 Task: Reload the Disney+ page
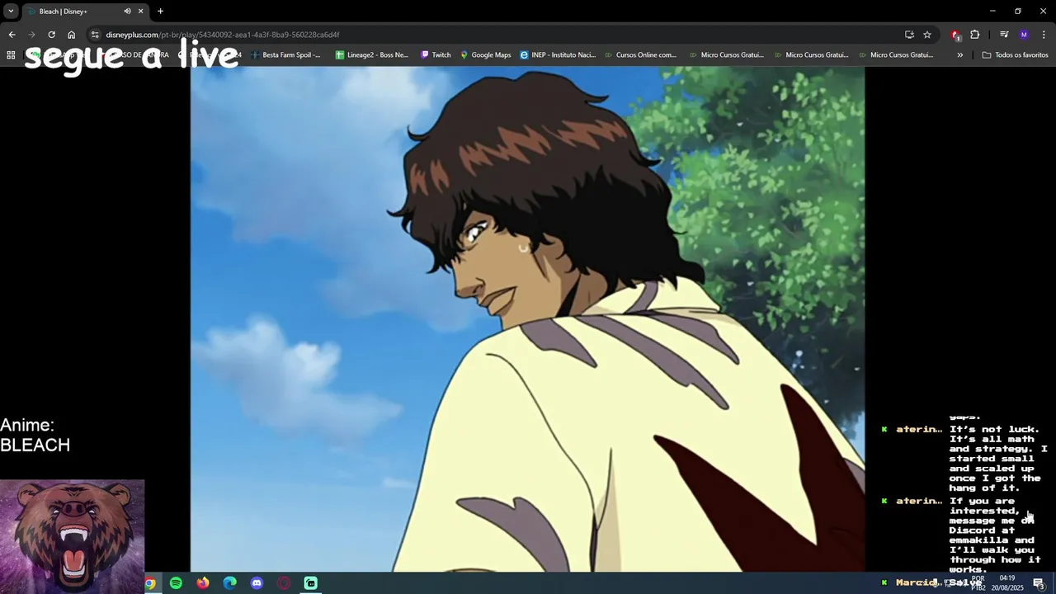pos(51,35)
